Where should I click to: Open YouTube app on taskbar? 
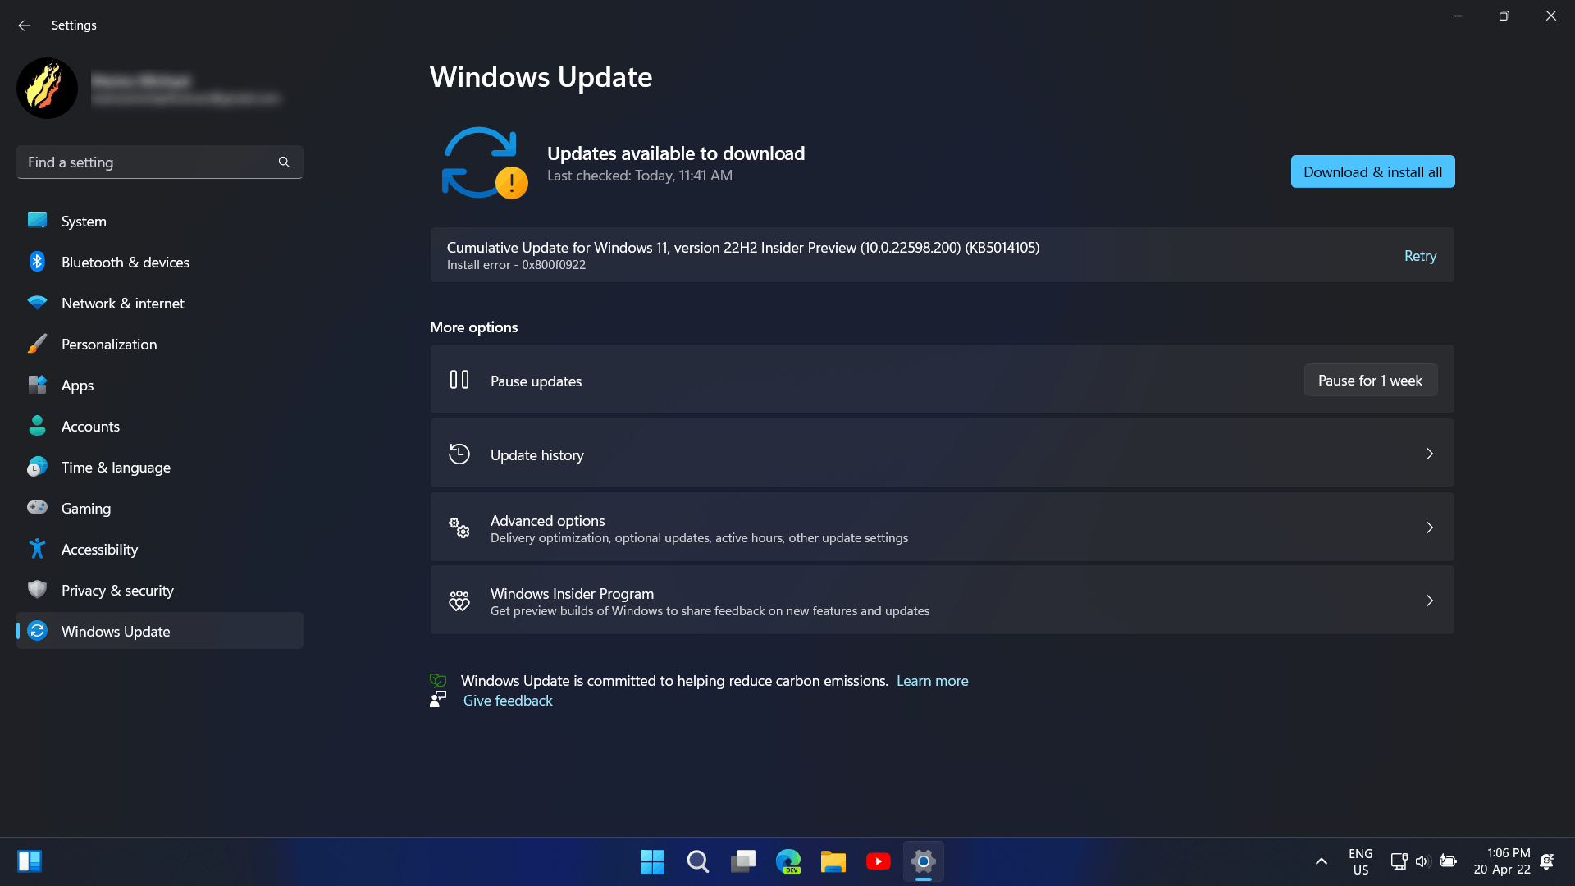pos(878,861)
